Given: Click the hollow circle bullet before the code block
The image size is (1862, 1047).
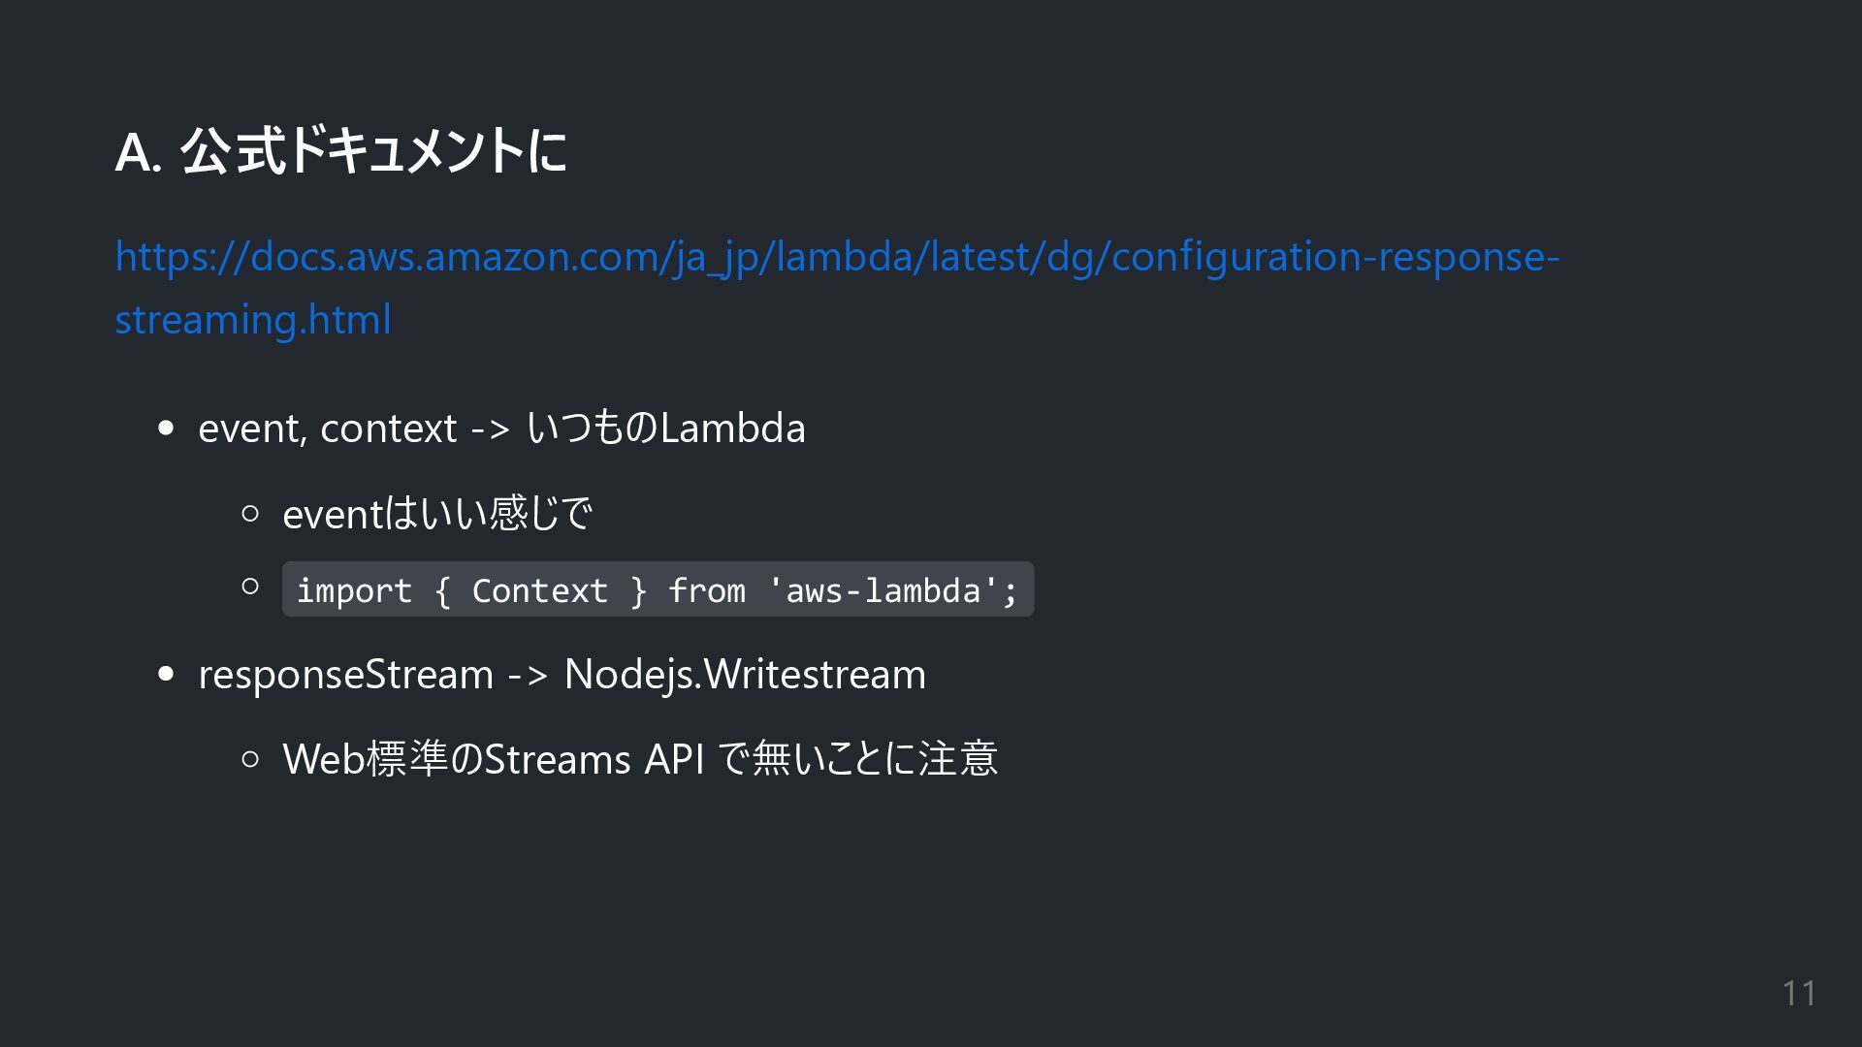Looking at the screenshot, I should pyautogui.click(x=250, y=586).
